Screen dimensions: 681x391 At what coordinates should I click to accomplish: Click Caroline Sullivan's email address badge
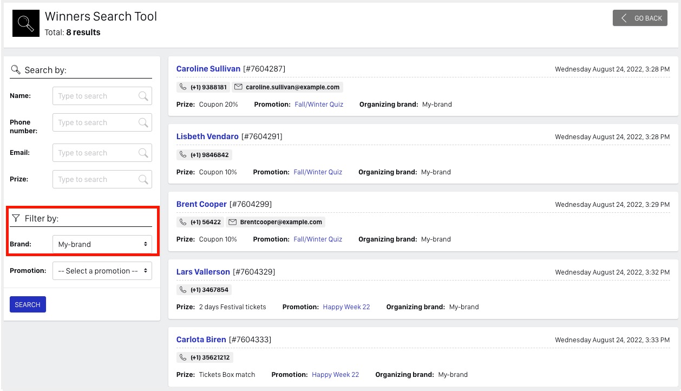[287, 87]
